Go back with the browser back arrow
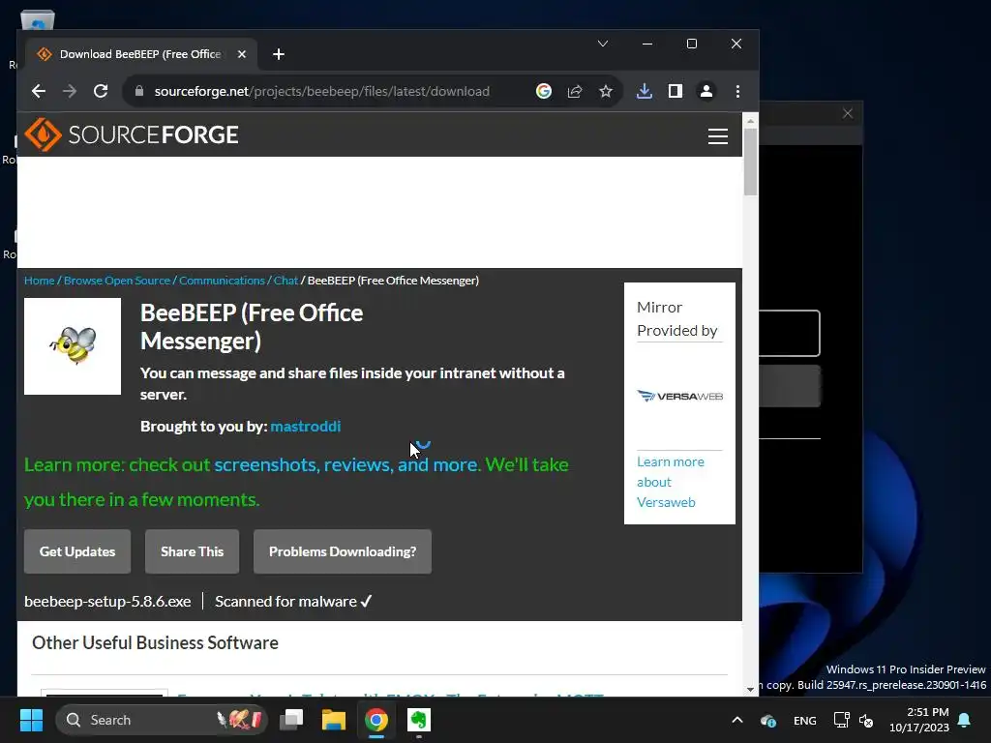991x743 pixels. tap(39, 91)
